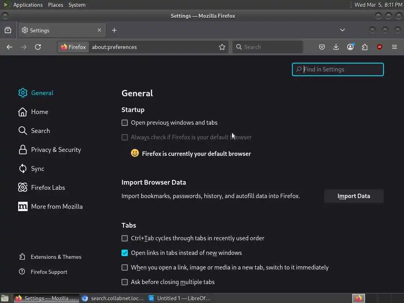Switch to LibreOffice Untitled 1 taskbar window
The width and height of the screenshot is (404, 303).
pos(180,298)
